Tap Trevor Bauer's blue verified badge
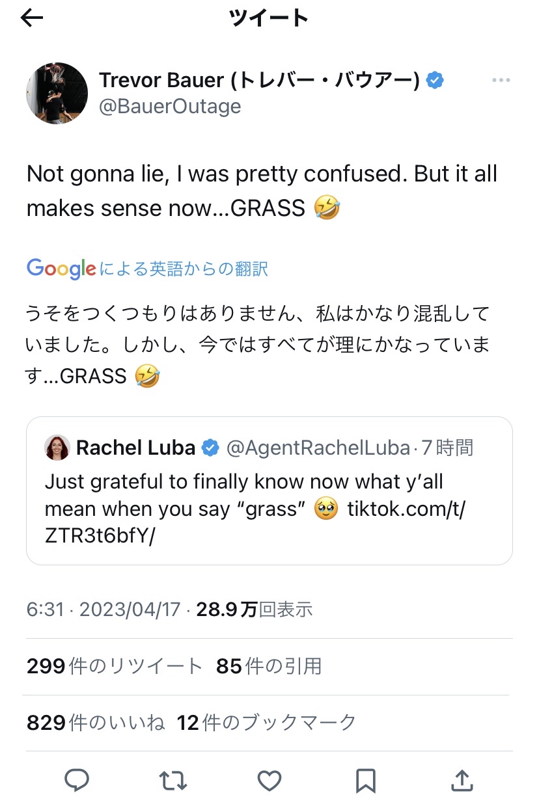The image size is (539, 806). tap(435, 81)
